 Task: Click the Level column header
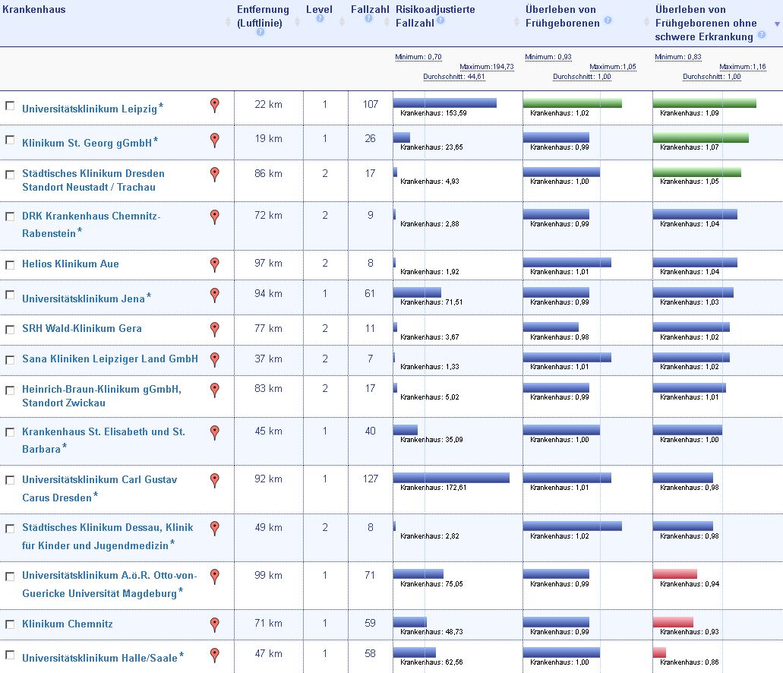pyautogui.click(x=319, y=9)
